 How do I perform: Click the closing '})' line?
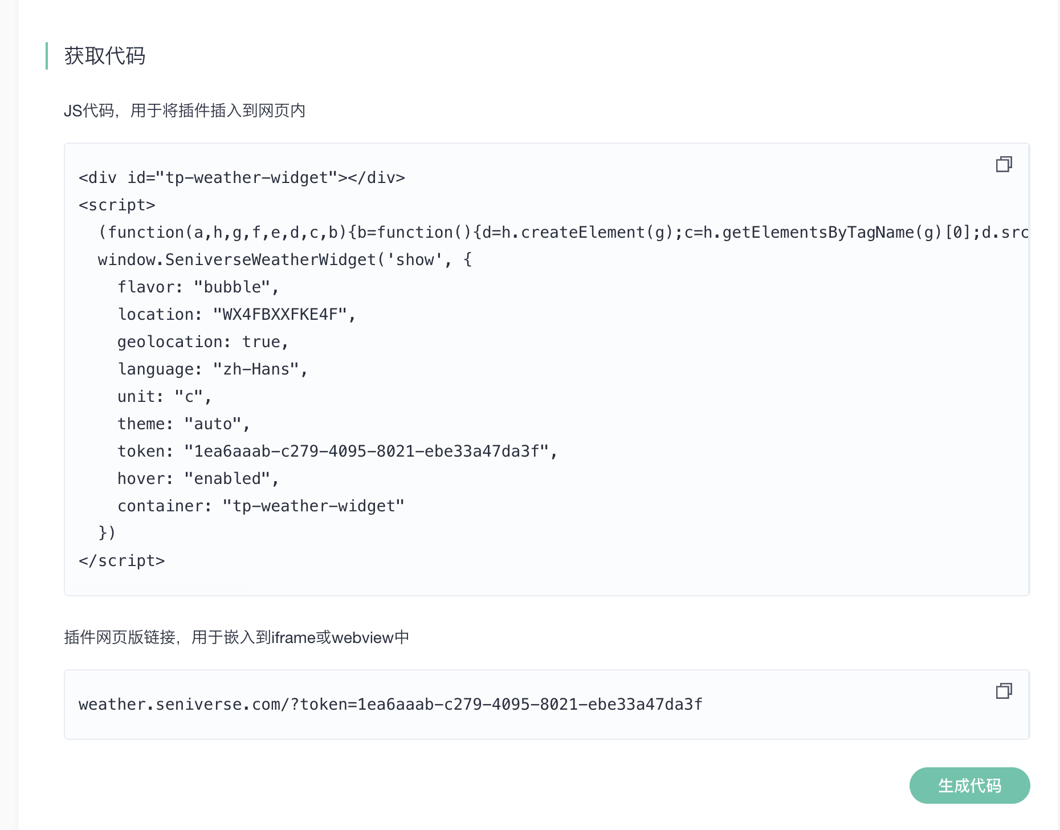pyautogui.click(x=107, y=533)
